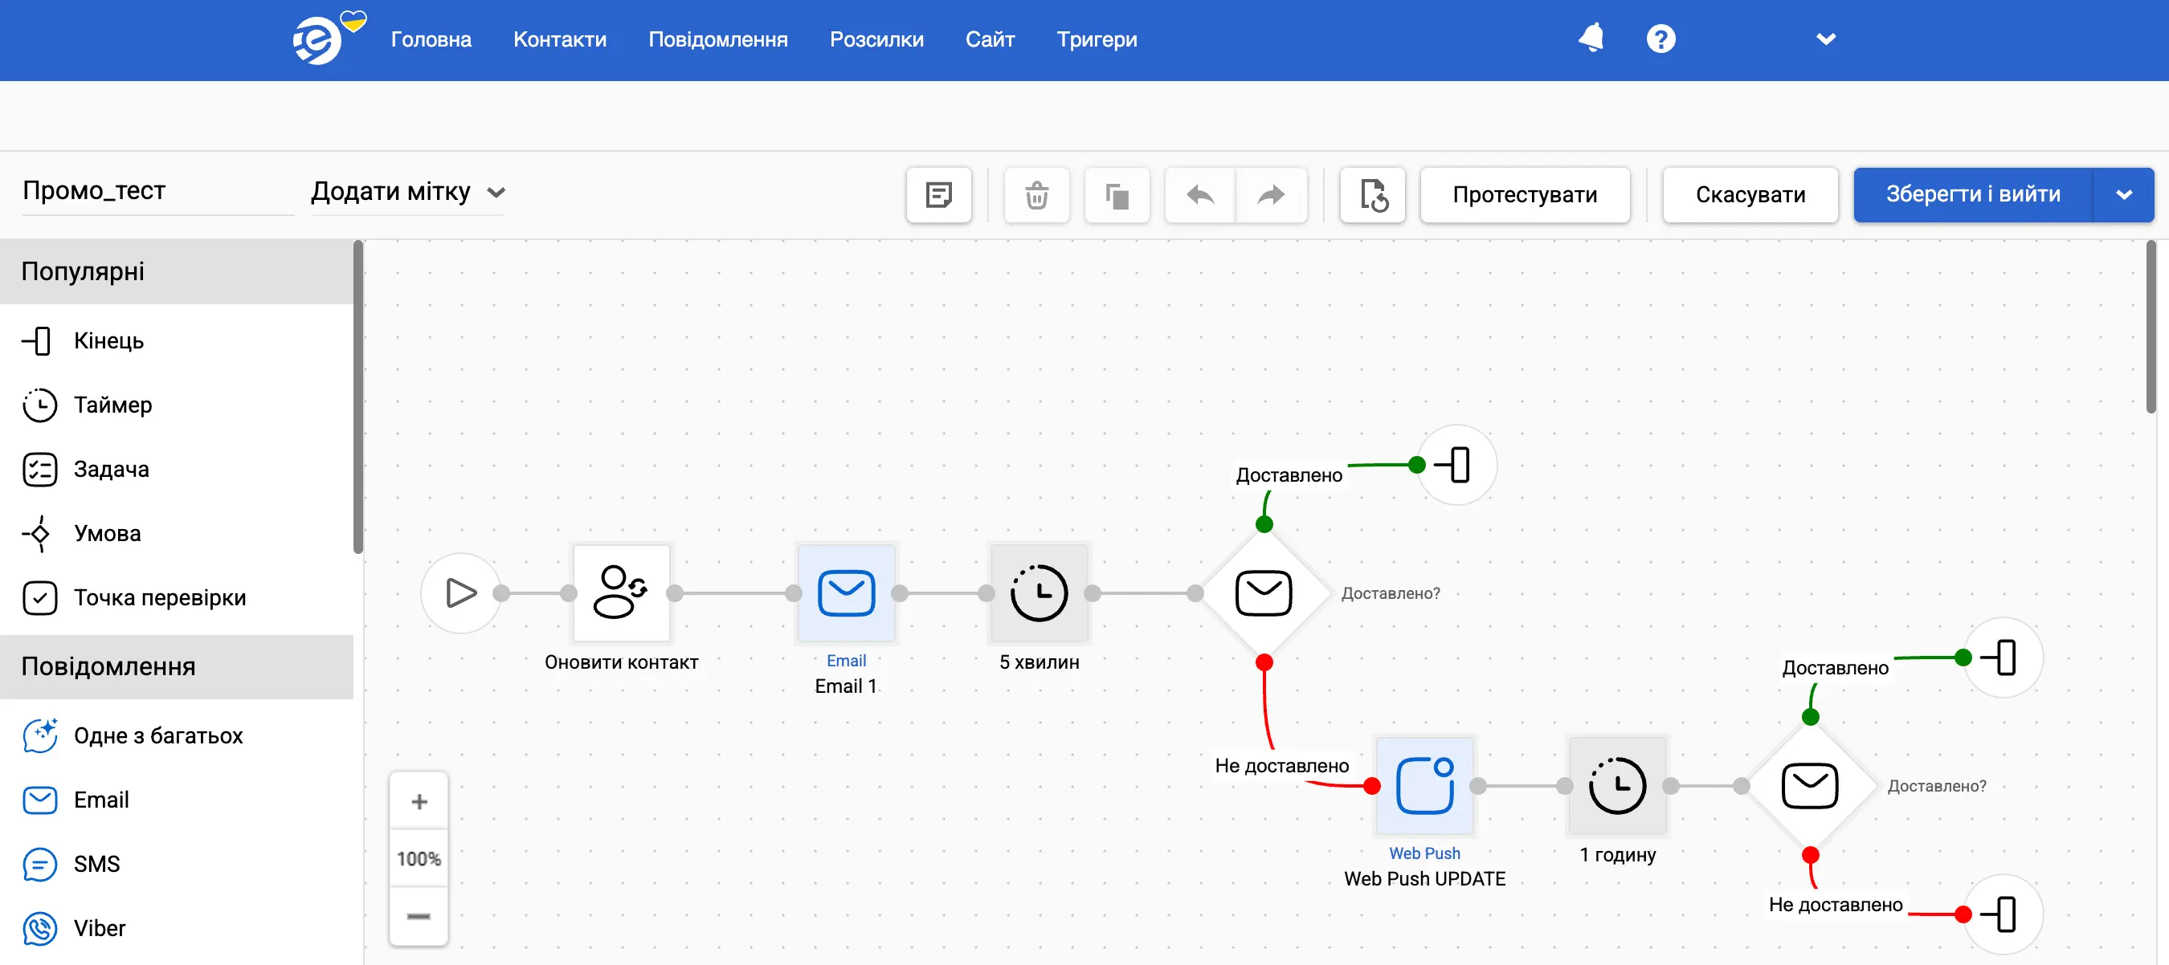The image size is (2169, 965).
Task: Select the end block after first Доставлено
Action: pyautogui.click(x=1456, y=466)
